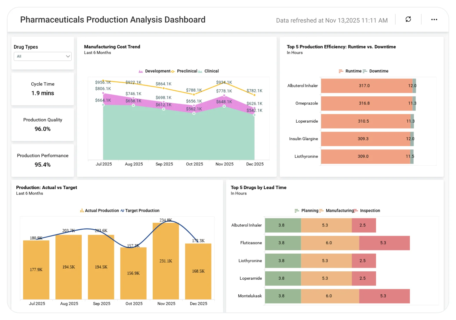Toggle the Inspection legend entry
This screenshot has width=456, height=320.
[x=367, y=211]
